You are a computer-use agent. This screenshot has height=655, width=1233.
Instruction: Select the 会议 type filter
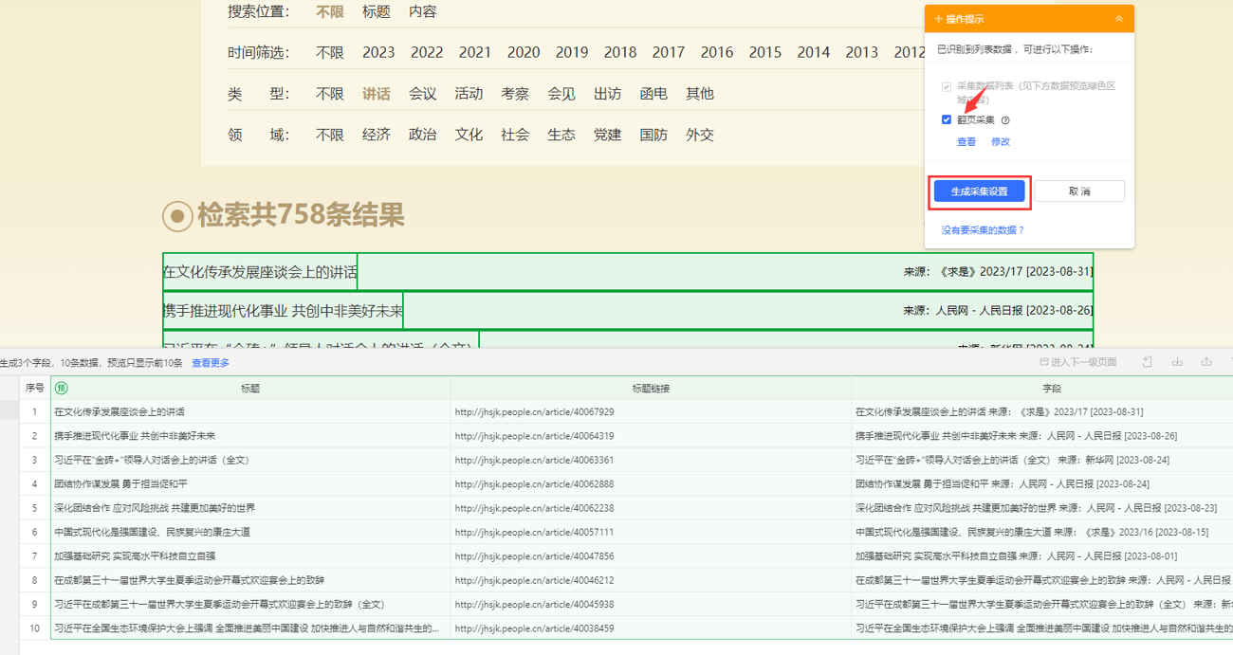click(x=422, y=94)
